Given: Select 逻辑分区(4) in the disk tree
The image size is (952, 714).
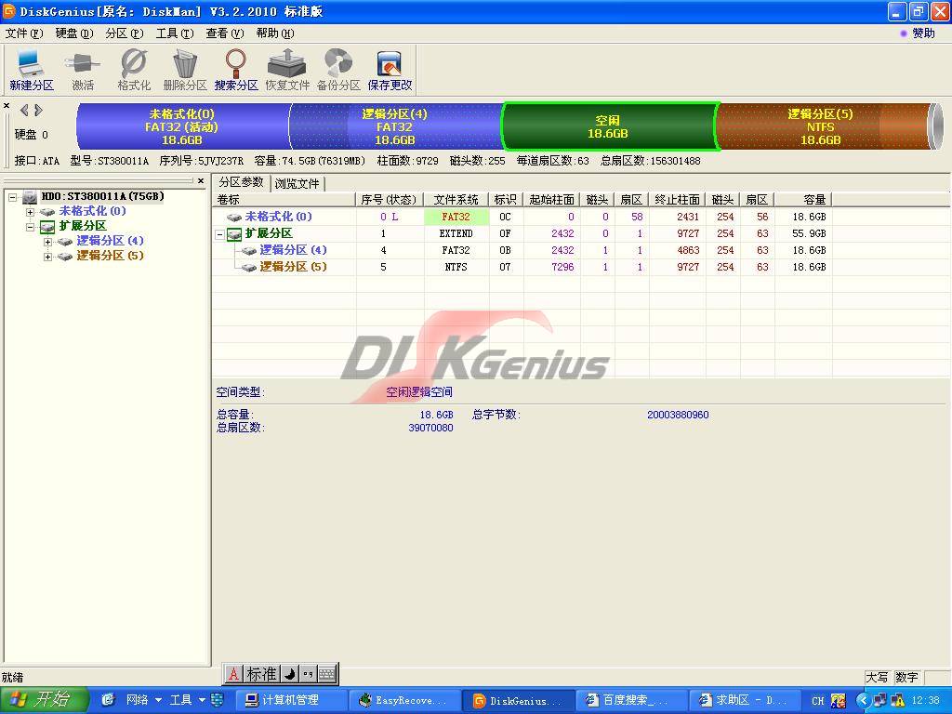Looking at the screenshot, I should point(110,241).
